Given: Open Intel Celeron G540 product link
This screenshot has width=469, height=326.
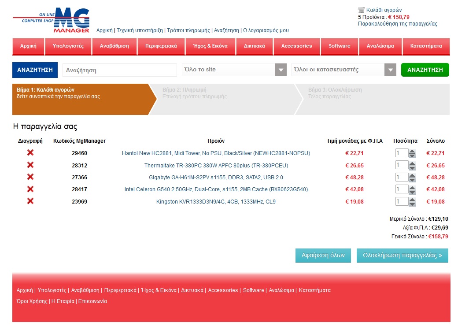Looking at the screenshot, I should tap(216, 189).
